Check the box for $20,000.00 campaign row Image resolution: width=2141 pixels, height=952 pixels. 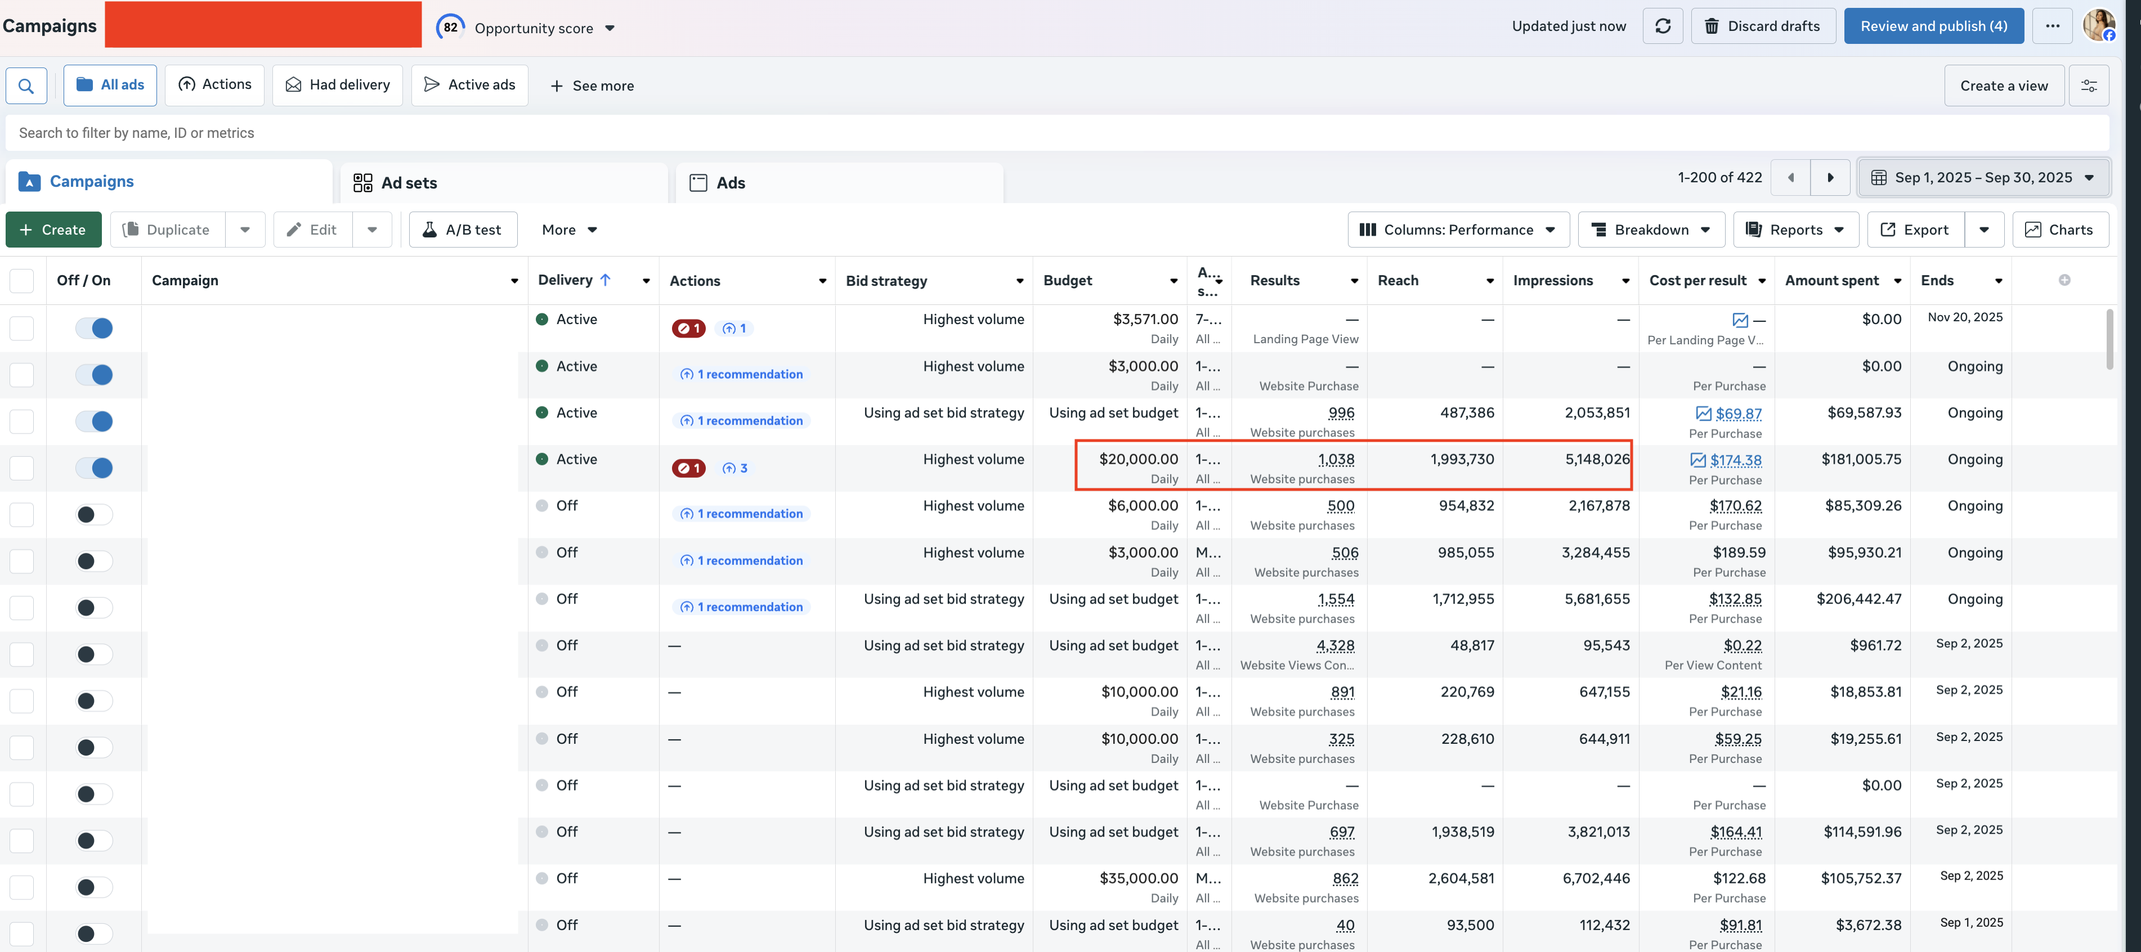[x=21, y=468]
